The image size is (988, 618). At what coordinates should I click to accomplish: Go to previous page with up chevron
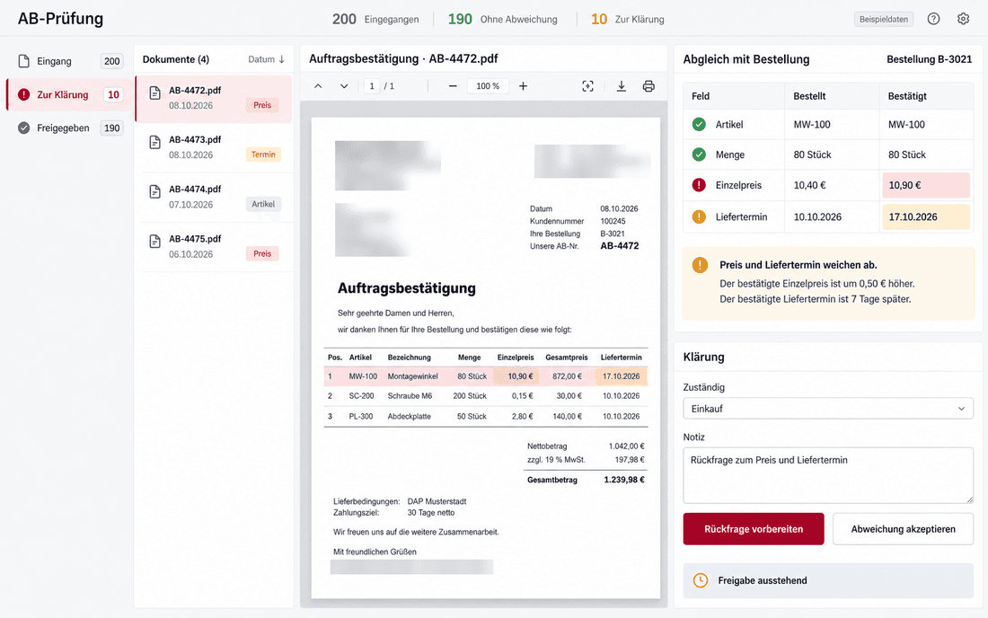318,86
